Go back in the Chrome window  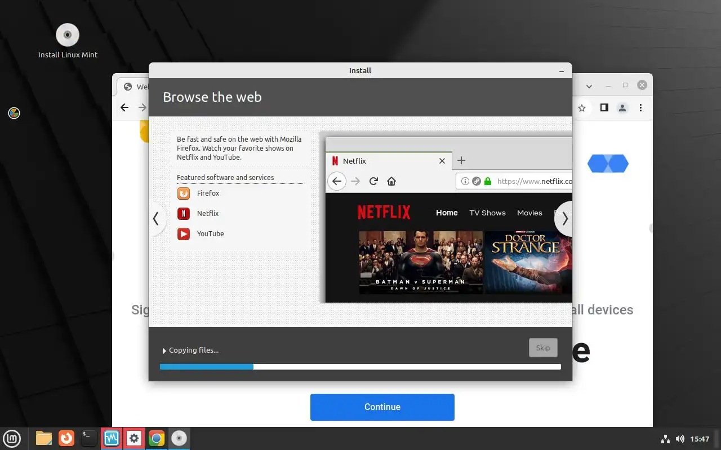(x=124, y=107)
